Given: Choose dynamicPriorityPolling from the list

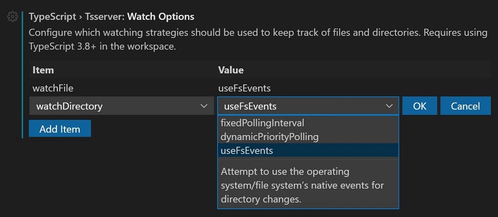Looking at the screenshot, I should tap(269, 137).
